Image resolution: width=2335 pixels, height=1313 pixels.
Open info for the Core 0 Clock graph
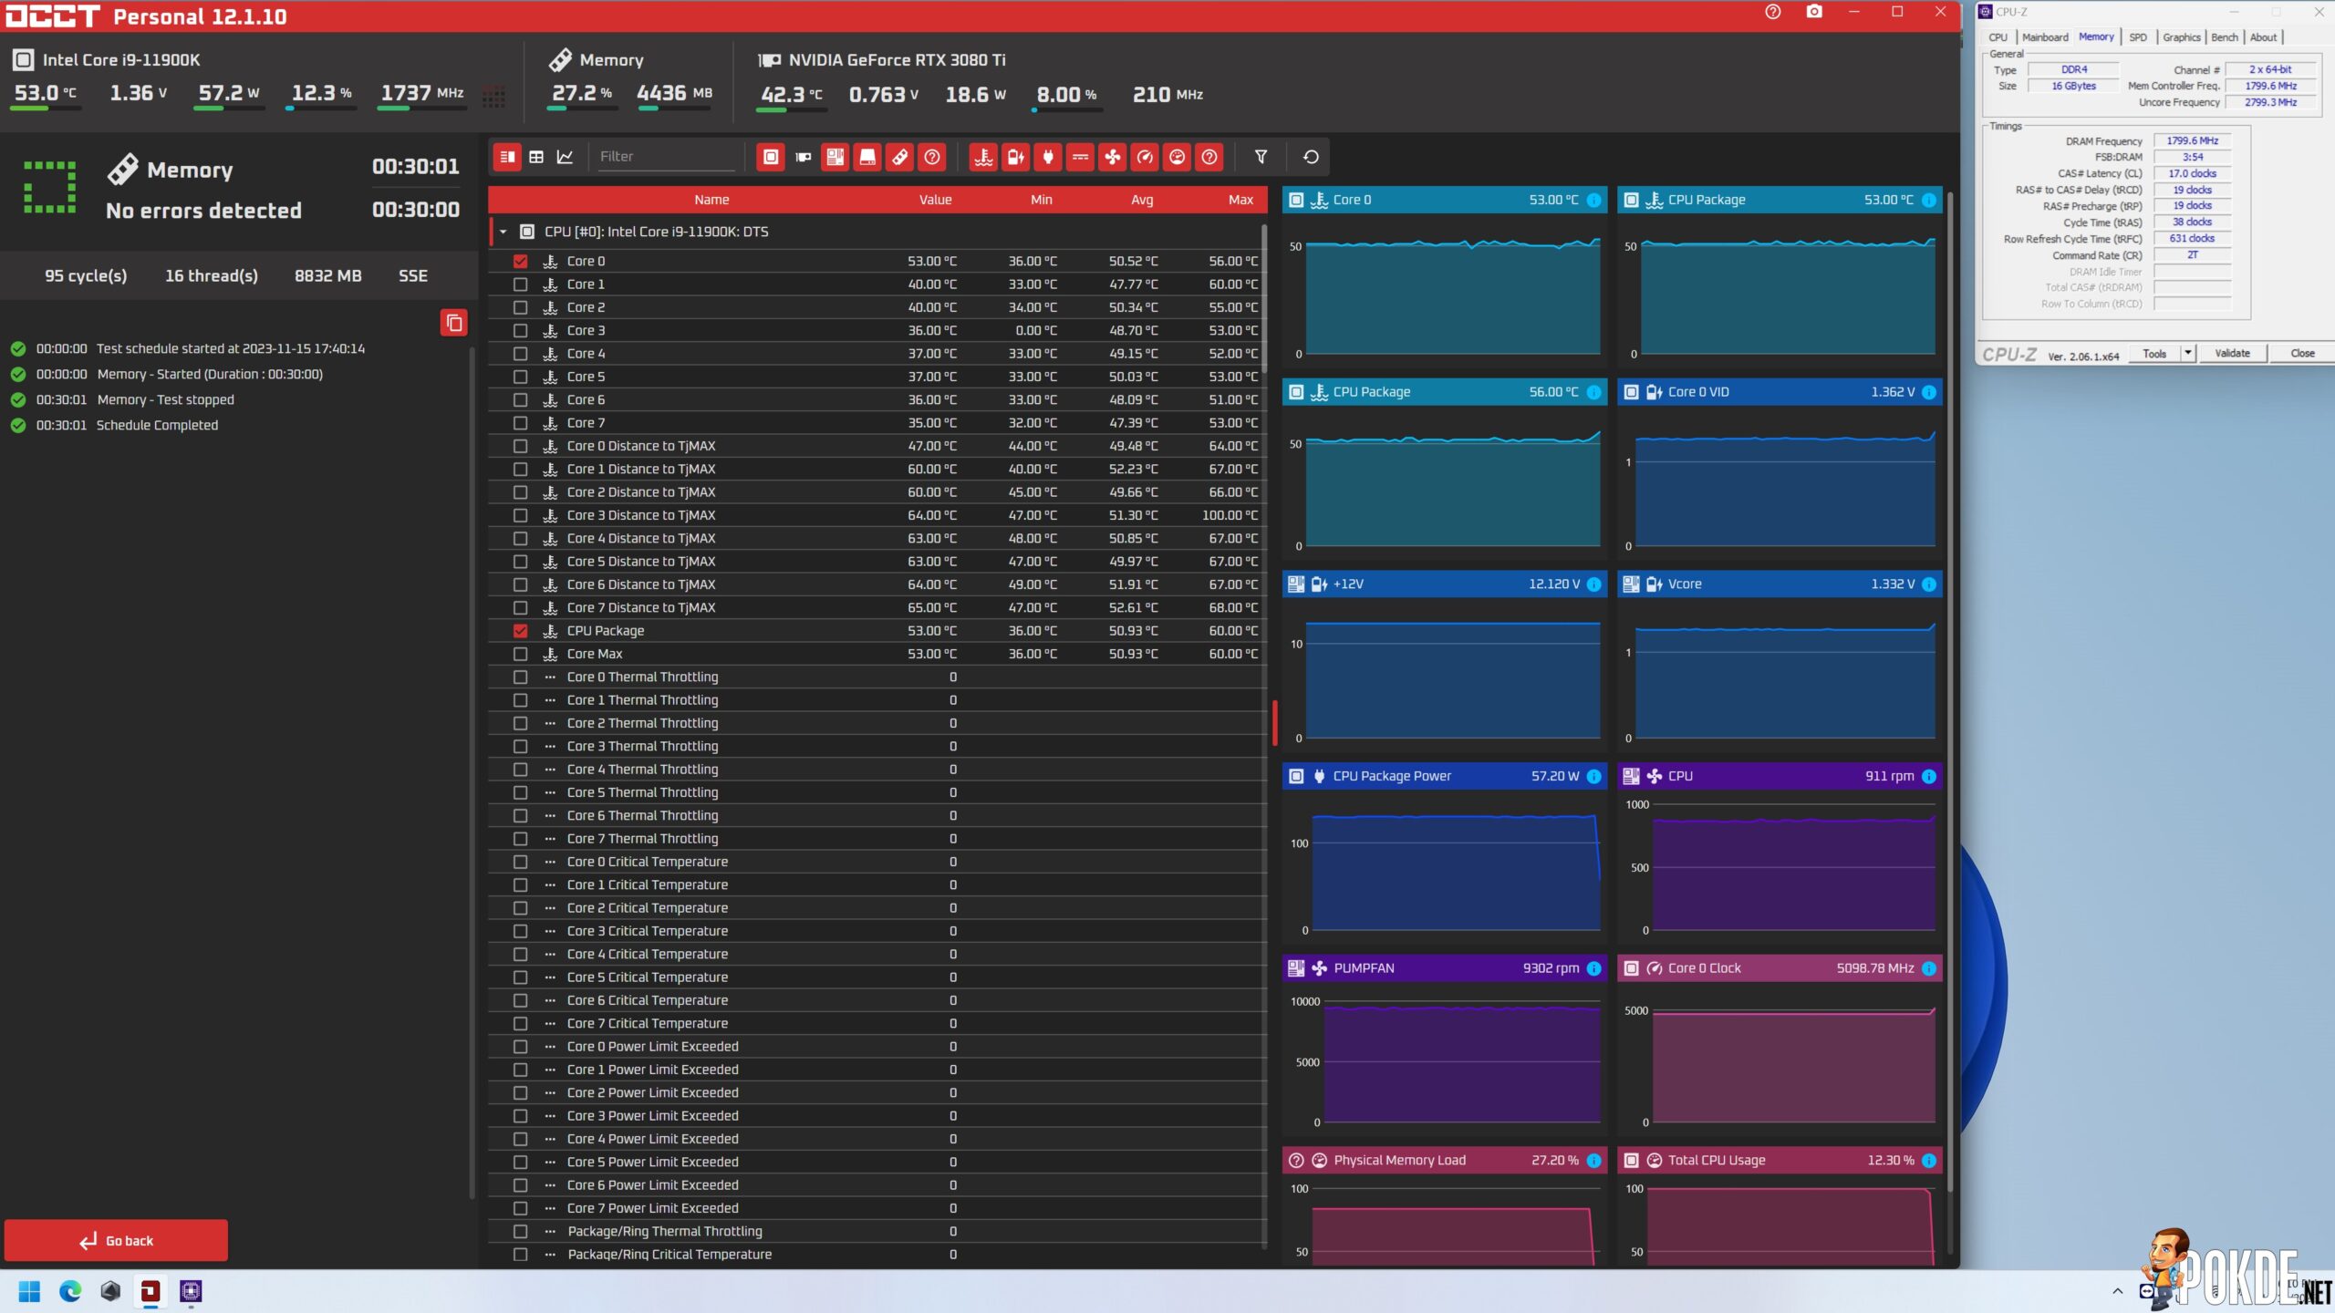pyautogui.click(x=1928, y=968)
